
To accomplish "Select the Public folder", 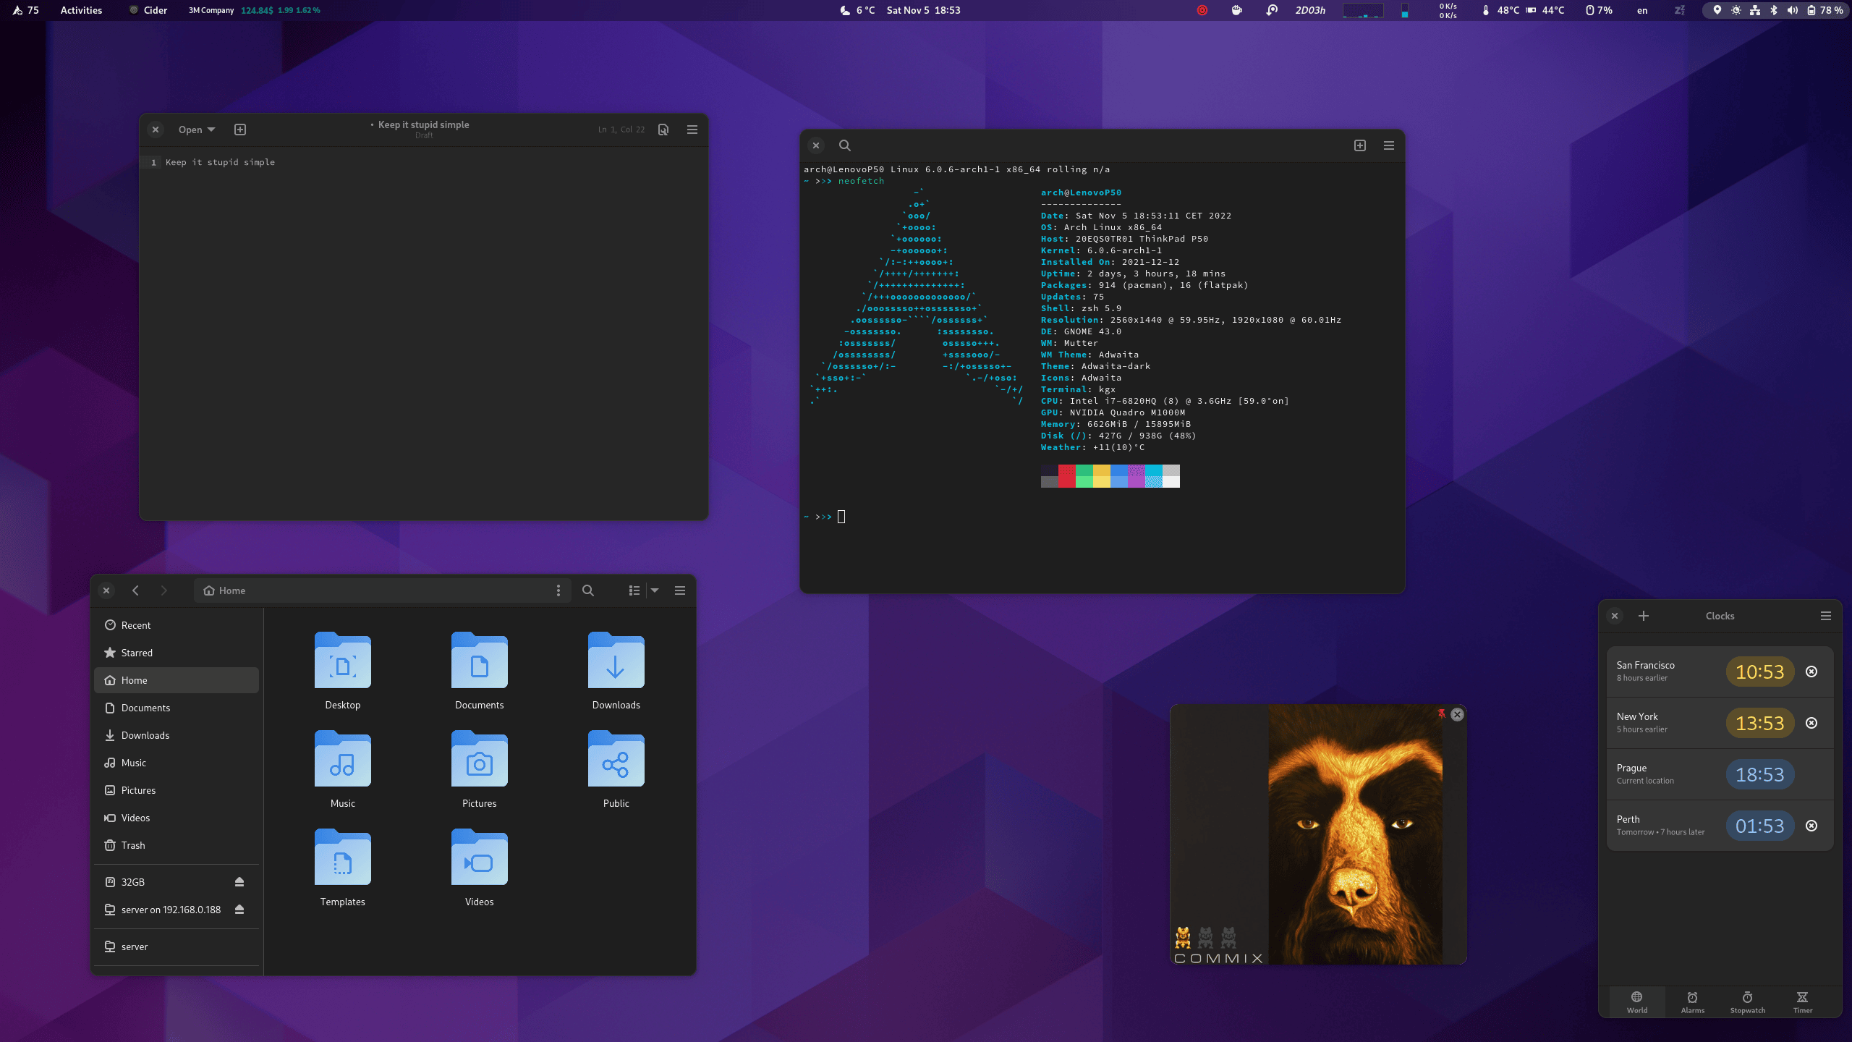I will pos(616,769).
